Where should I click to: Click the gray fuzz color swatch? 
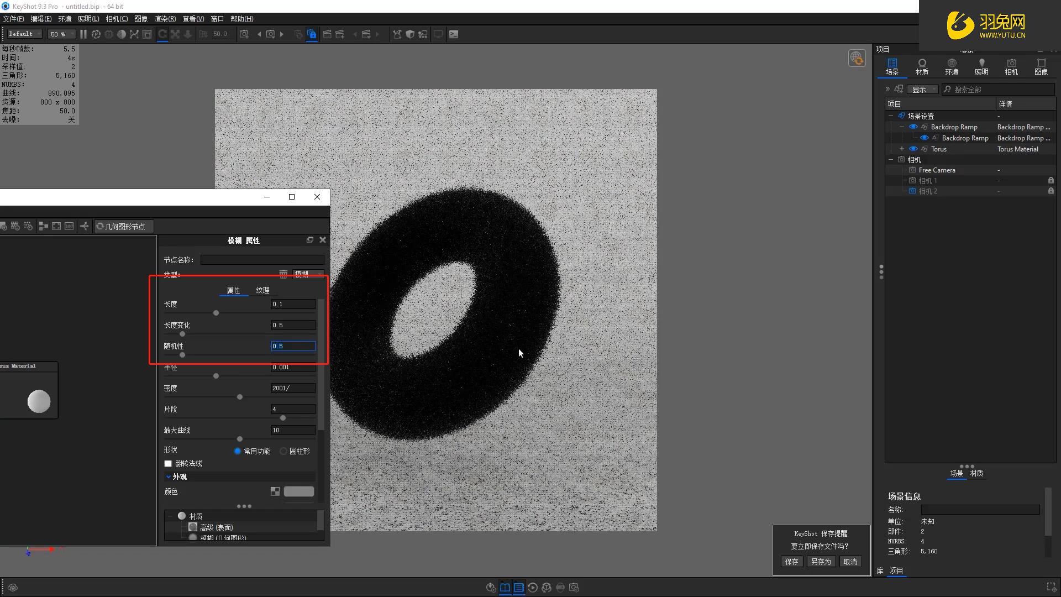click(x=299, y=491)
